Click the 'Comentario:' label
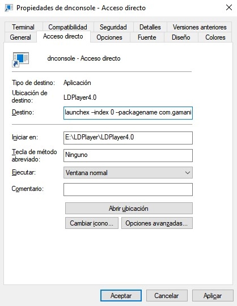237x306 pixels. pyautogui.click(x=28, y=189)
